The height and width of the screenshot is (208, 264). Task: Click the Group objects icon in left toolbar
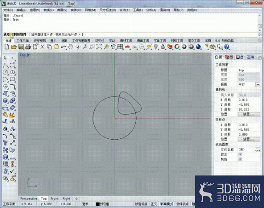click(6, 129)
